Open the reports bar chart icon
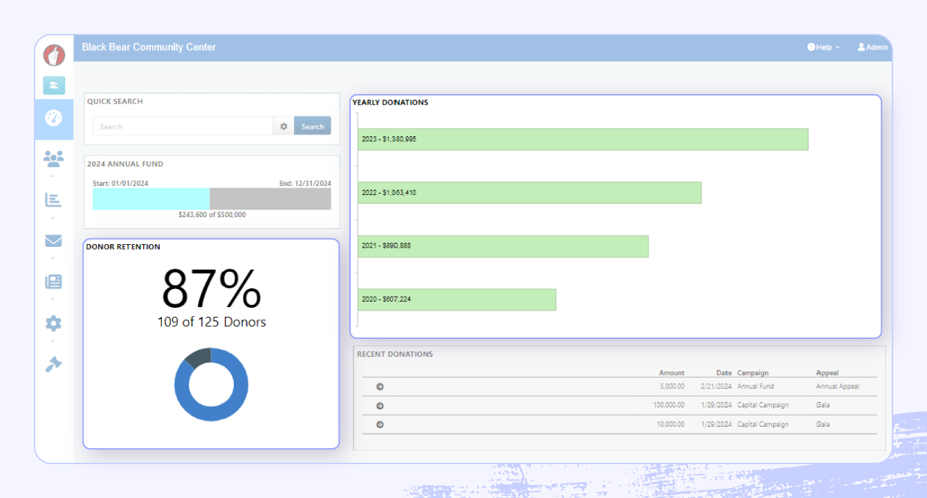This screenshot has height=498, width=927. [53, 200]
